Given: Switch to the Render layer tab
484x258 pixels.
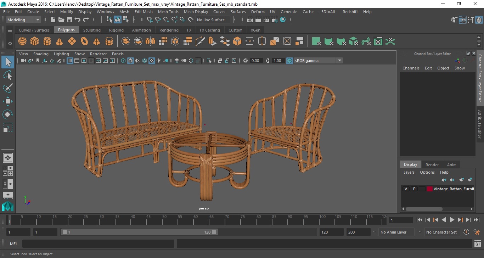Looking at the screenshot, I should pyautogui.click(x=432, y=164).
